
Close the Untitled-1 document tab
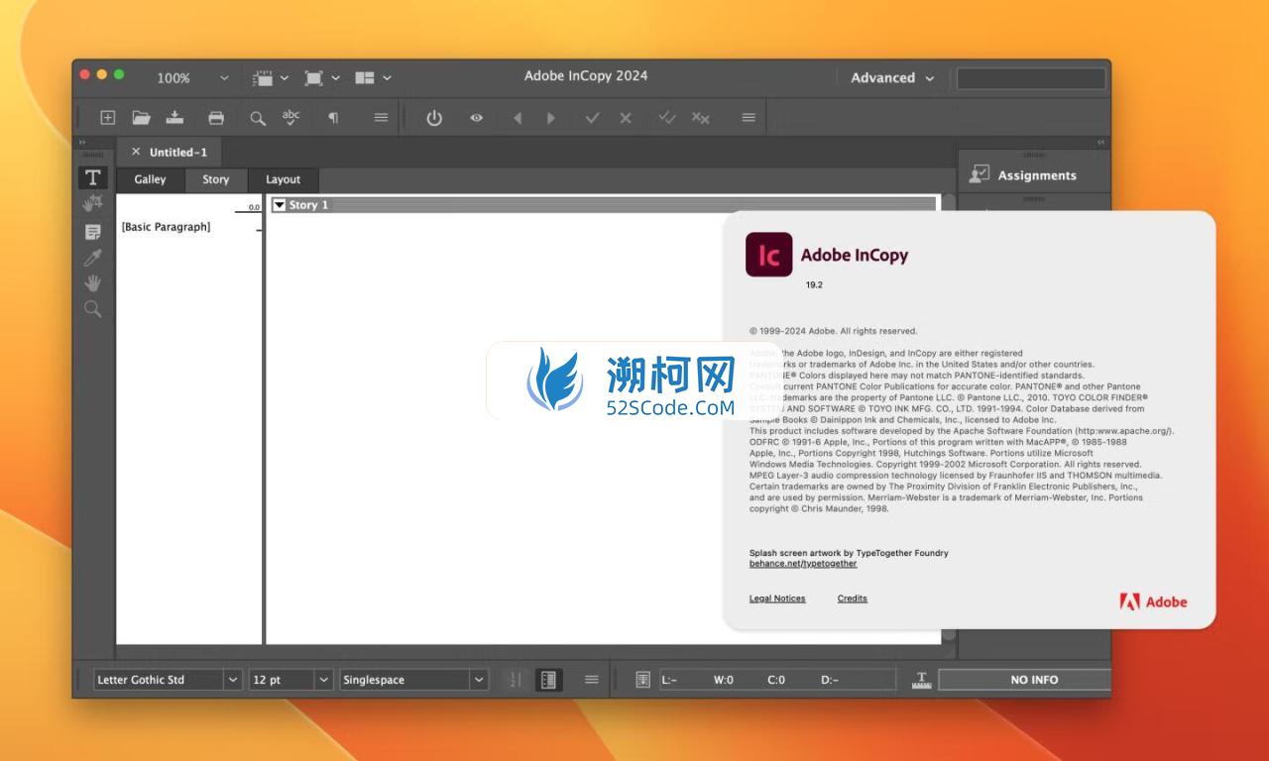point(136,152)
